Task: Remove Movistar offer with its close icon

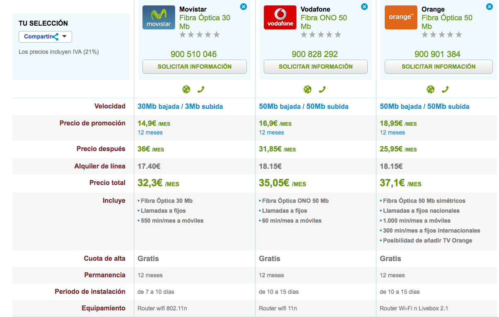Action: pos(243,7)
